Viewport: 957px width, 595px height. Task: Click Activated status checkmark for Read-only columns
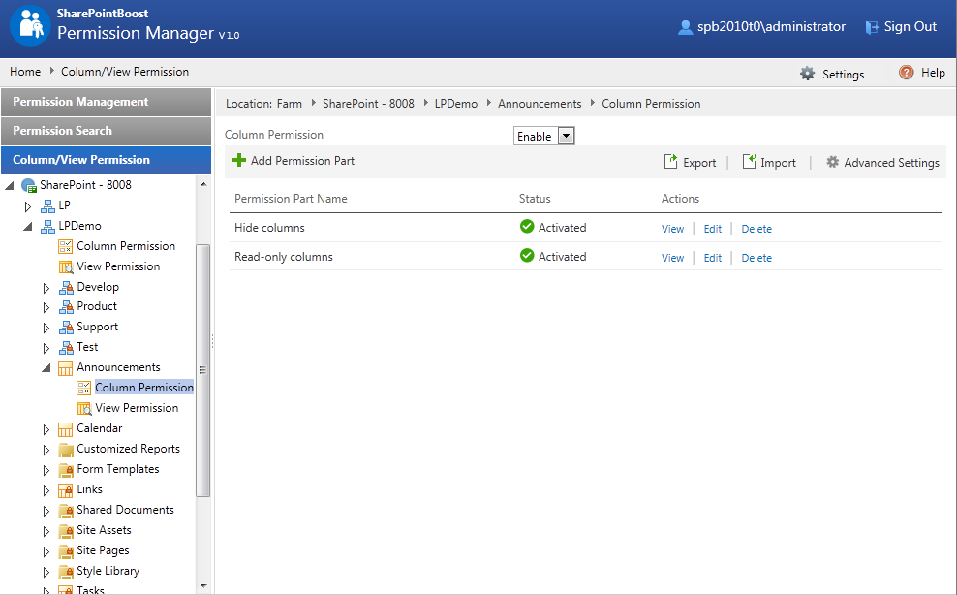click(527, 256)
